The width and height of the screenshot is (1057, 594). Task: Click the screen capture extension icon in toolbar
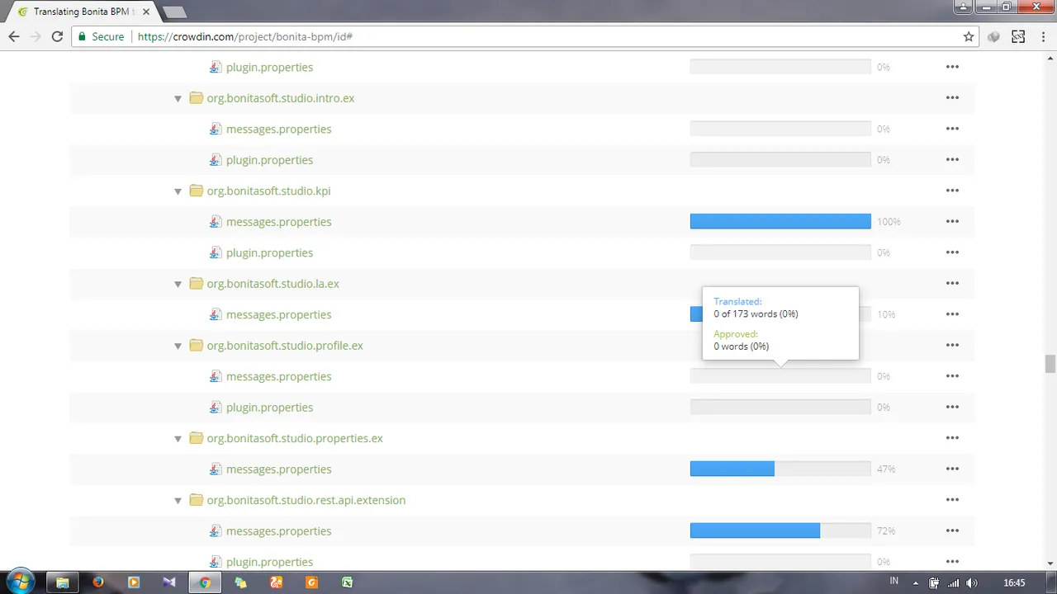(x=1018, y=36)
